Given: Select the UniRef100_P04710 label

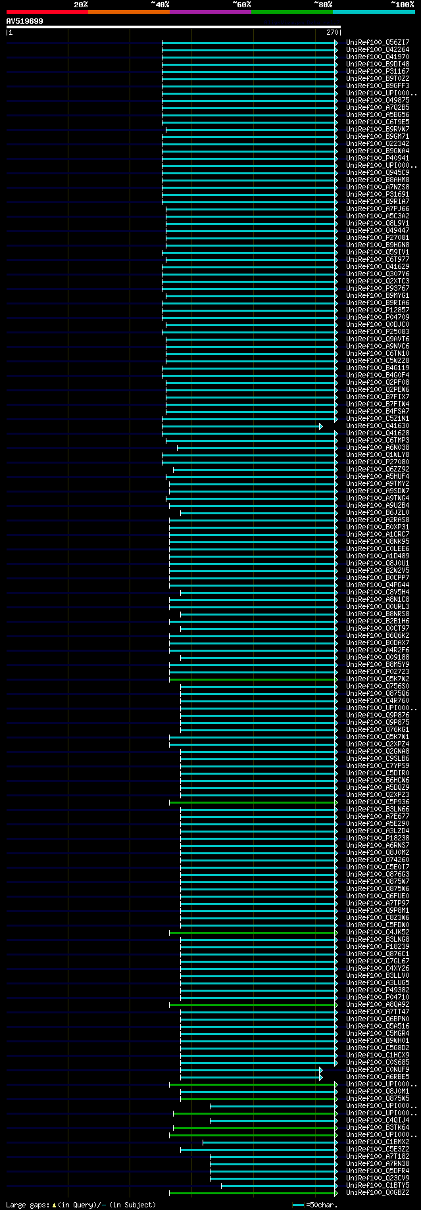Looking at the screenshot, I should (x=378, y=997).
